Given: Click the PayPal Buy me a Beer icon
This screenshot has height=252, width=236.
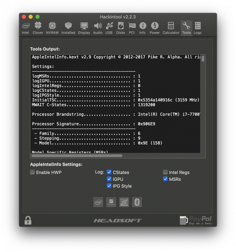Looking at the screenshot, I should [196, 220].
